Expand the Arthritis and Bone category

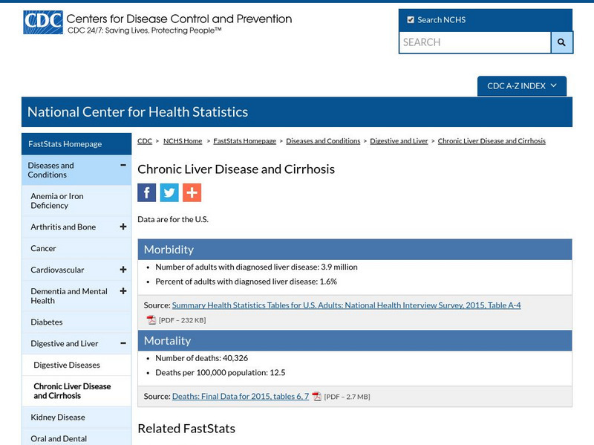point(124,227)
